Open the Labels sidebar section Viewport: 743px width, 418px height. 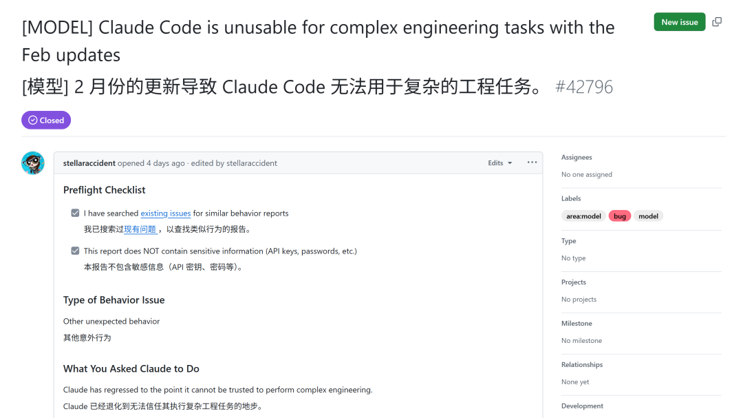pyautogui.click(x=571, y=199)
